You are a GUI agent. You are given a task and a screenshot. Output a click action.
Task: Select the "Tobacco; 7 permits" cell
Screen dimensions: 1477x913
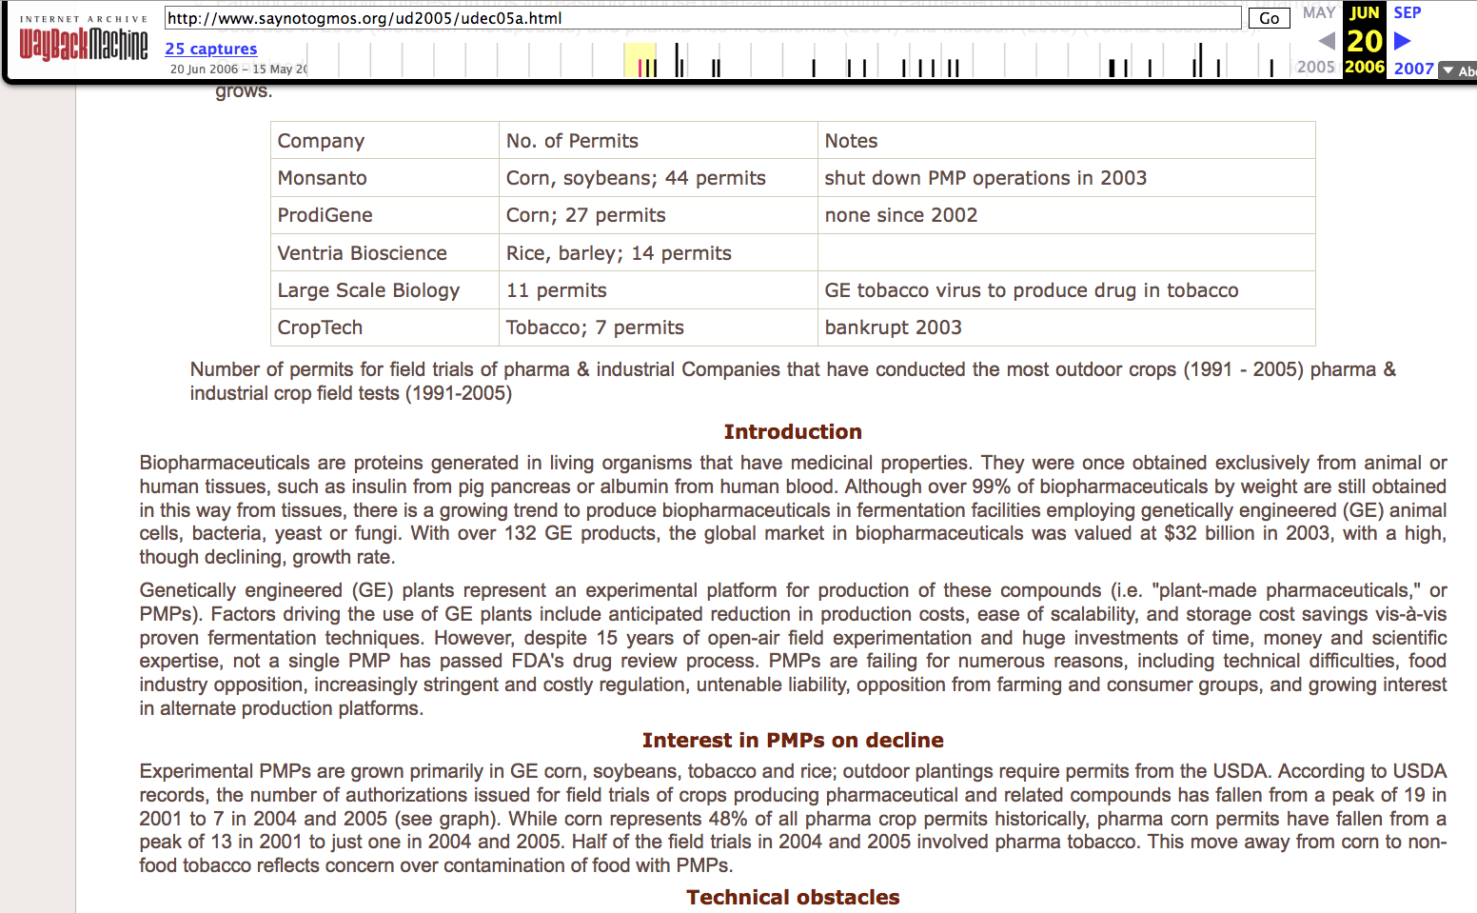coord(659,327)
